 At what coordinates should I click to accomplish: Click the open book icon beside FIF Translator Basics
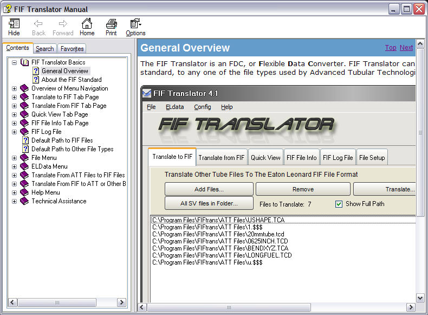tap(24, 62)
